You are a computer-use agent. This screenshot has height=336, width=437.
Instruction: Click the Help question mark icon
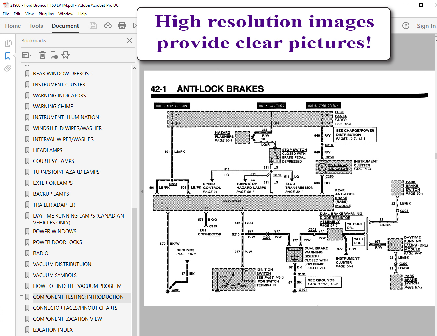coord(406,26)
